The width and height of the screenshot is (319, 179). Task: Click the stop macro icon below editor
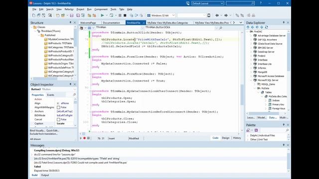88,138
